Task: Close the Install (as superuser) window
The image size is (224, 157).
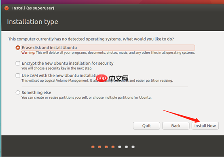Action: (x=6, y=8)
